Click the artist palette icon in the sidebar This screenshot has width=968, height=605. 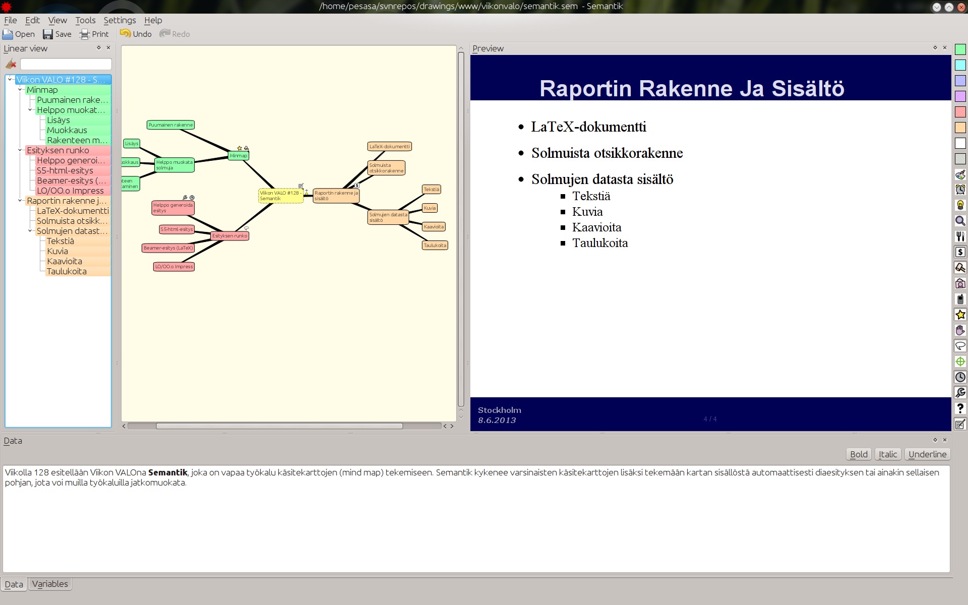click(x=960, y=174)
